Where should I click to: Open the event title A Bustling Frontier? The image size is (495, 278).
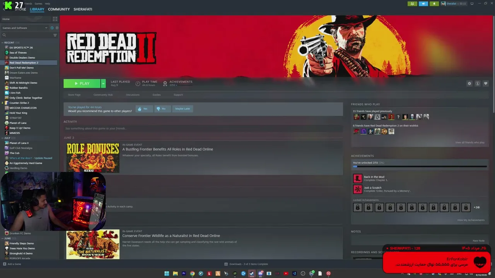pyautogui.click(x=167, y=149)
